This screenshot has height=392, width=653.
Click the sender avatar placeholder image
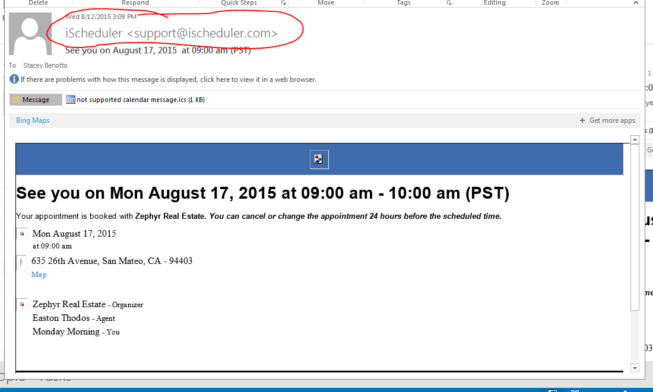click(x=30, y=34)
